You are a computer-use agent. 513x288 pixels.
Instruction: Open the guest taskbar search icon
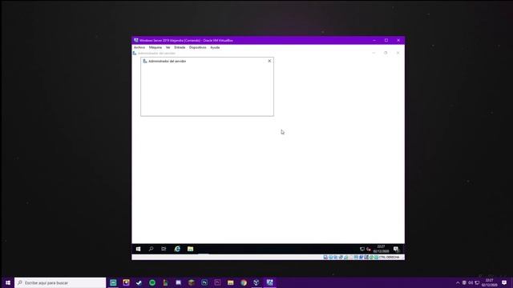click(151, 249)
